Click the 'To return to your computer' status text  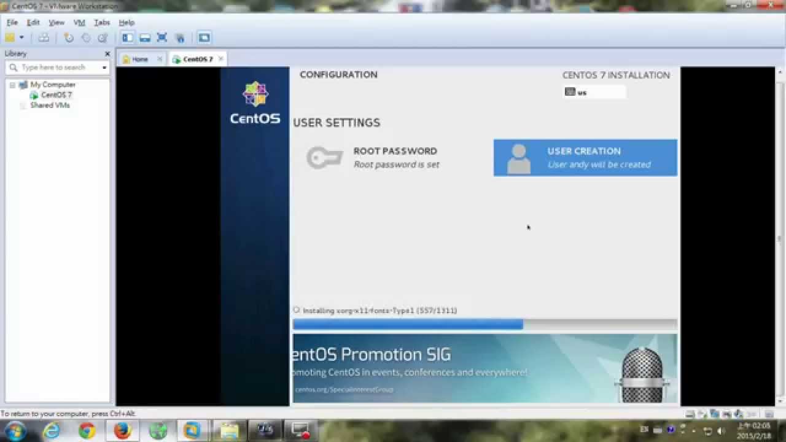(68, 414)
